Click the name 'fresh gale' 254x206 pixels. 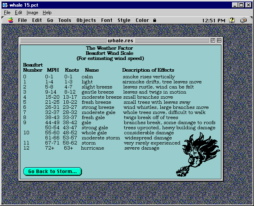click(93, 117)
